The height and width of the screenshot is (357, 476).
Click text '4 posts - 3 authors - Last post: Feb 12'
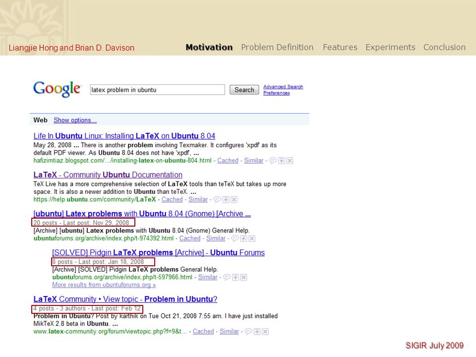coord(87,308)
